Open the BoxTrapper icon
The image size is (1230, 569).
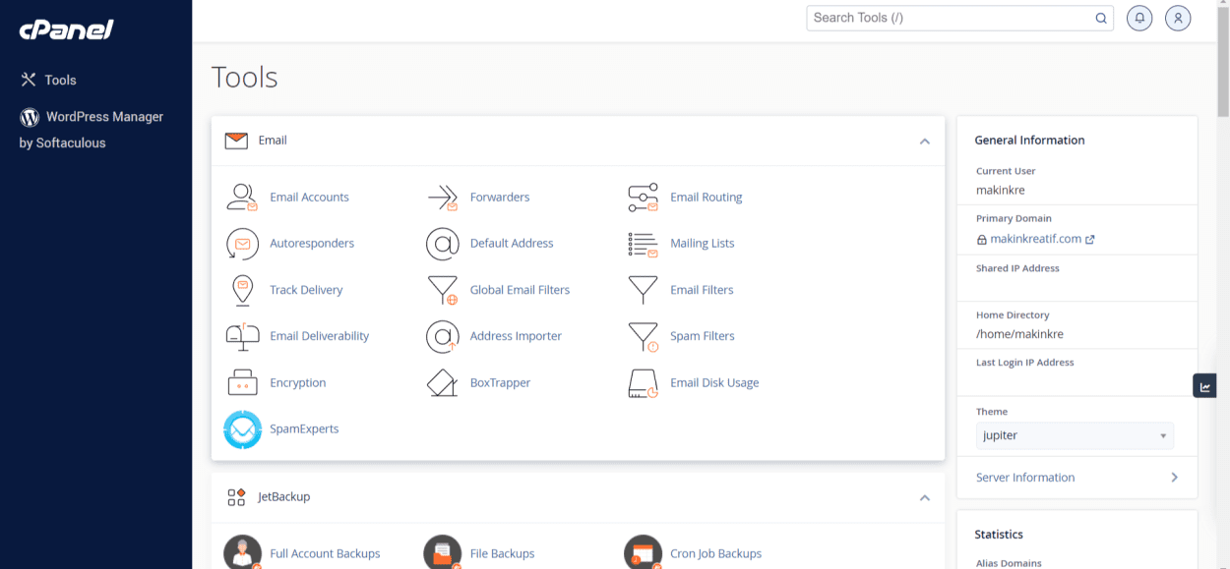[442, 382]
